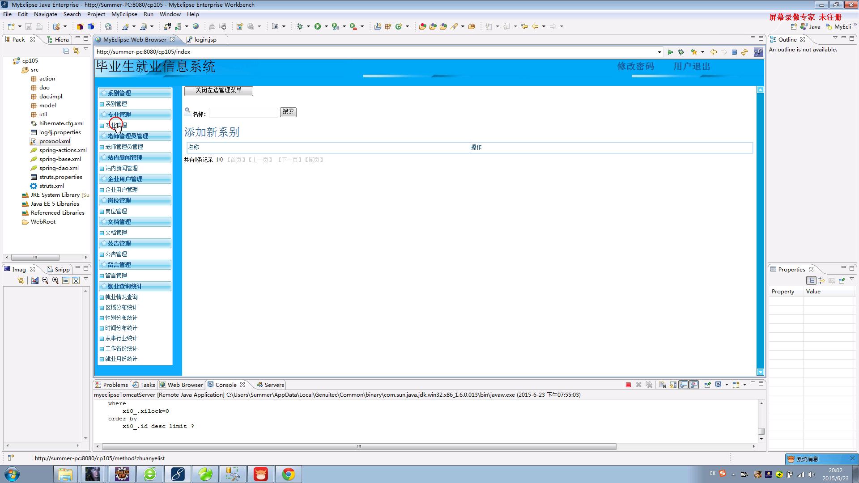Click the Windows Start button
859x483 pixels.
[12, 474]
